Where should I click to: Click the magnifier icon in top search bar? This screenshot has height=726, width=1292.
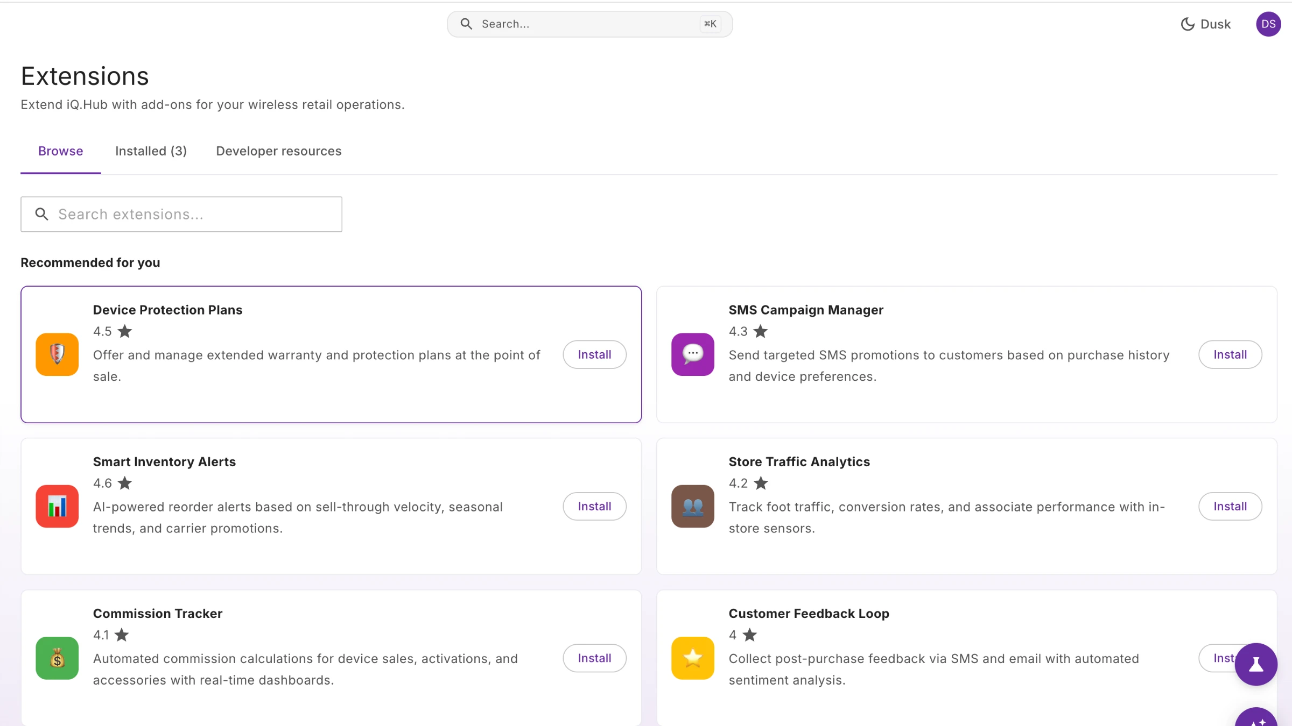466,24
